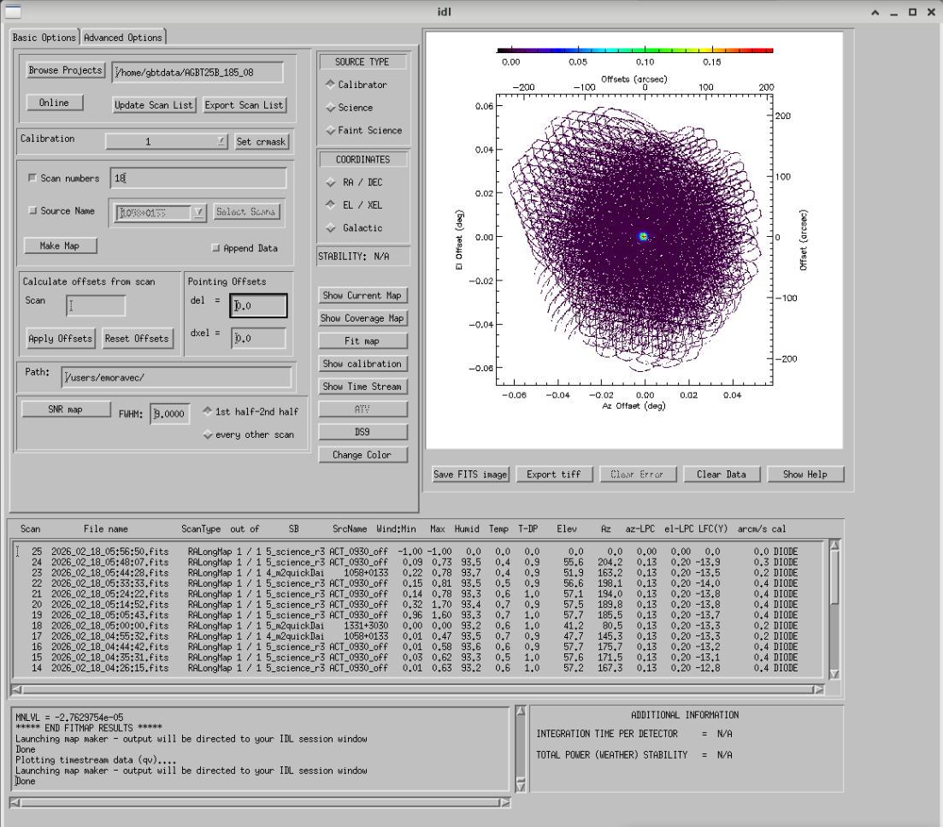Enable the Scan numbers checkbox
The height and width of the screenshot is (827, 943).
click(32, 178)
